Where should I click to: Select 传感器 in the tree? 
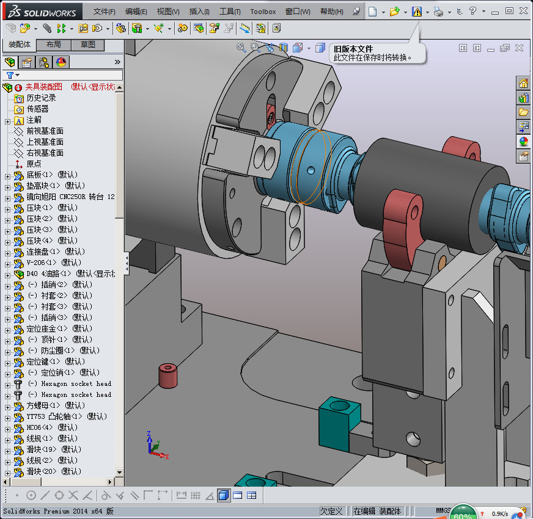[37, 109]
